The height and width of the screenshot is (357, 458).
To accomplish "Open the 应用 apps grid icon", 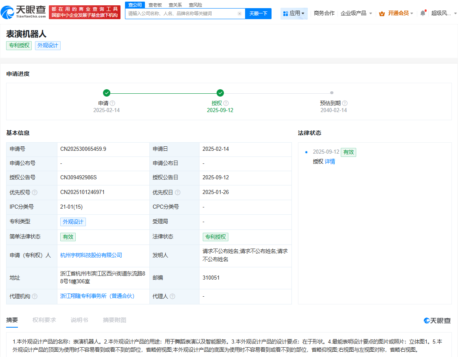I will click(286, 13).
